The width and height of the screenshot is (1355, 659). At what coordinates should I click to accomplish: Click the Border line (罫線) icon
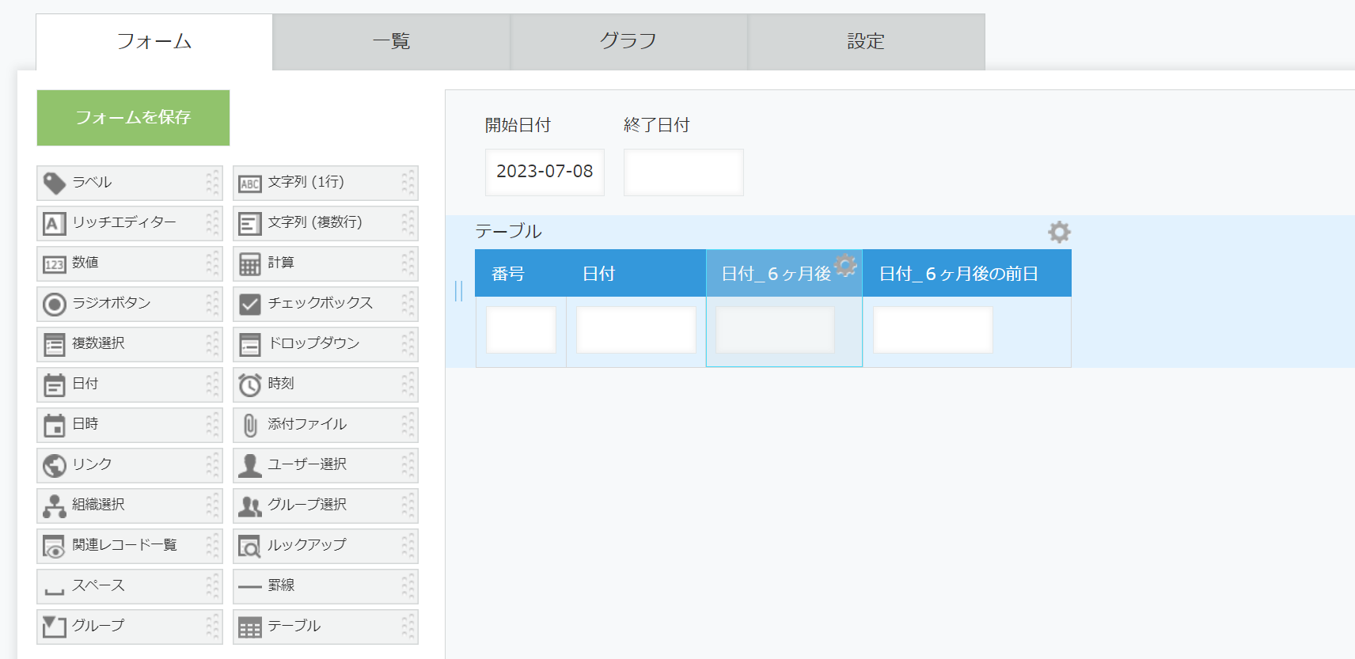[x=250, y=586]
